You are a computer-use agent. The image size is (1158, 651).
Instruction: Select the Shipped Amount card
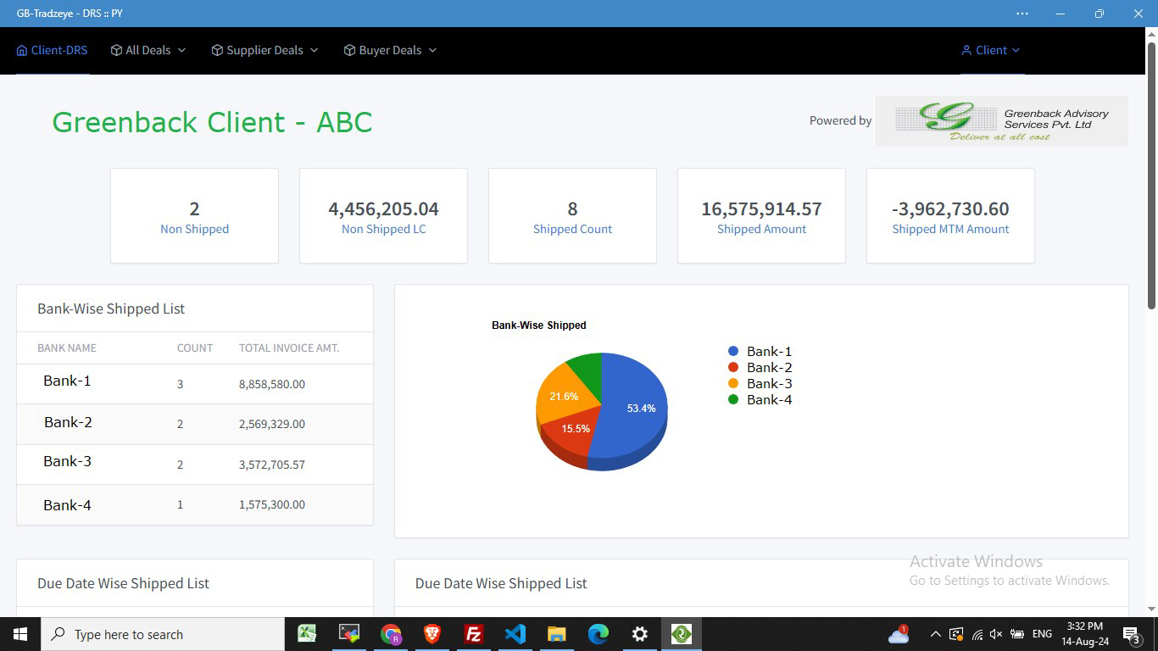click(761, 215)
